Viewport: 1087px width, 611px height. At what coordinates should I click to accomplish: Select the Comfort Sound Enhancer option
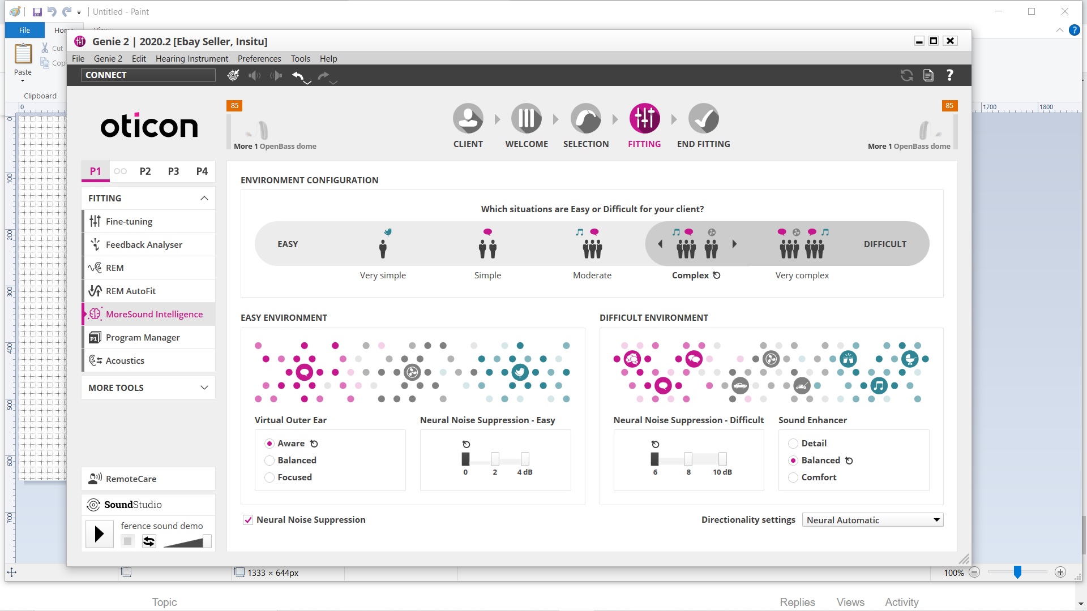pos(793,477)
